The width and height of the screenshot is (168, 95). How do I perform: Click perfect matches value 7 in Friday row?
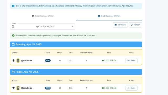[86, 88]
